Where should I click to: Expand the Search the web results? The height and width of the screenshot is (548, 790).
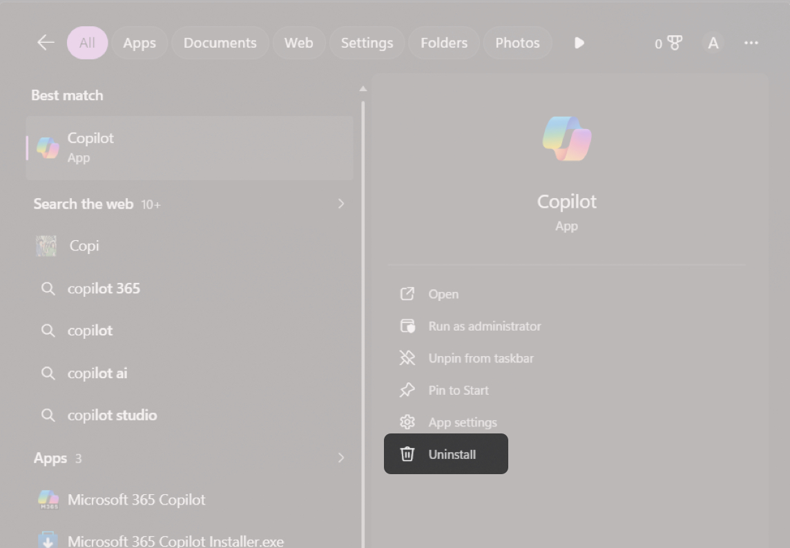coord(340,204)
